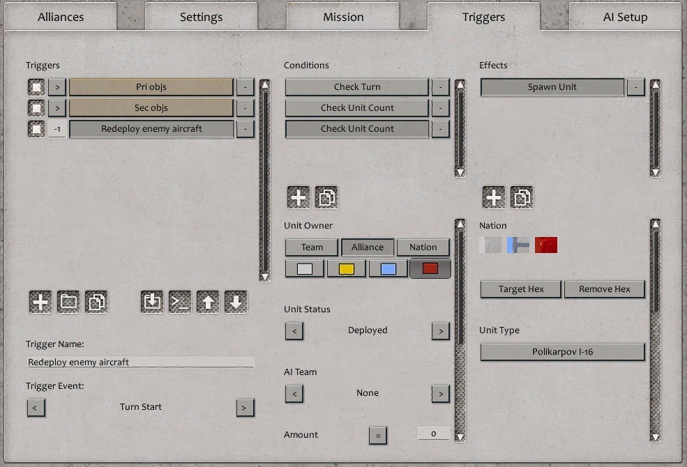The image size is (687, 467).
Task: Click the script console icon
Action: click(179, 302)
